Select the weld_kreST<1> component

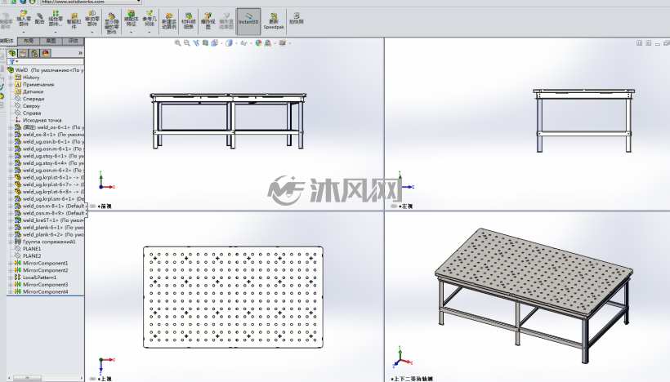pos(41,220)
